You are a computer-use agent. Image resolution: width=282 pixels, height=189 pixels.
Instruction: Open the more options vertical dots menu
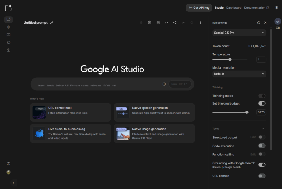pyautogui.click(x=200, y=23)
